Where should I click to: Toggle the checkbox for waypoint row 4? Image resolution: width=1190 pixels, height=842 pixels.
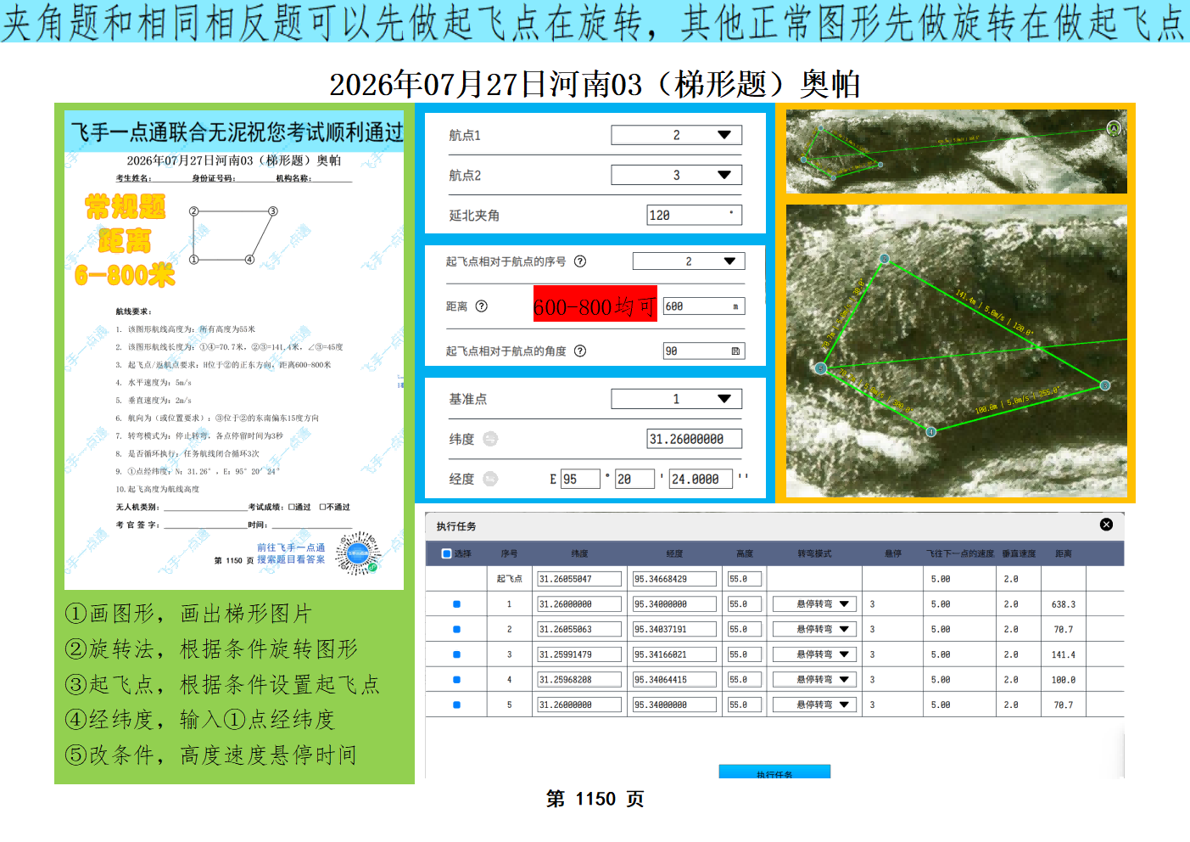456,680
